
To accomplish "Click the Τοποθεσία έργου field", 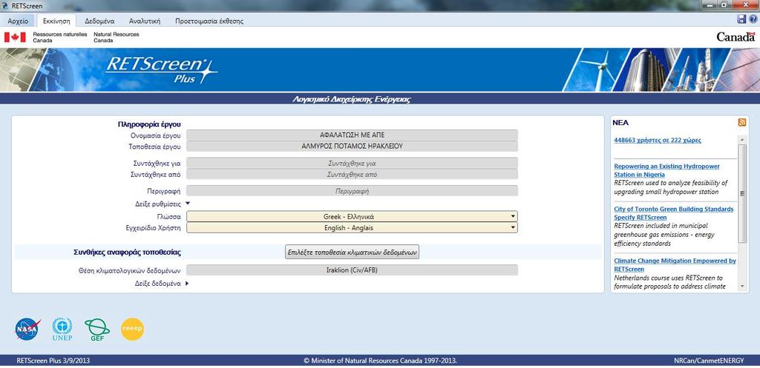I will click(x=352, y=146).
